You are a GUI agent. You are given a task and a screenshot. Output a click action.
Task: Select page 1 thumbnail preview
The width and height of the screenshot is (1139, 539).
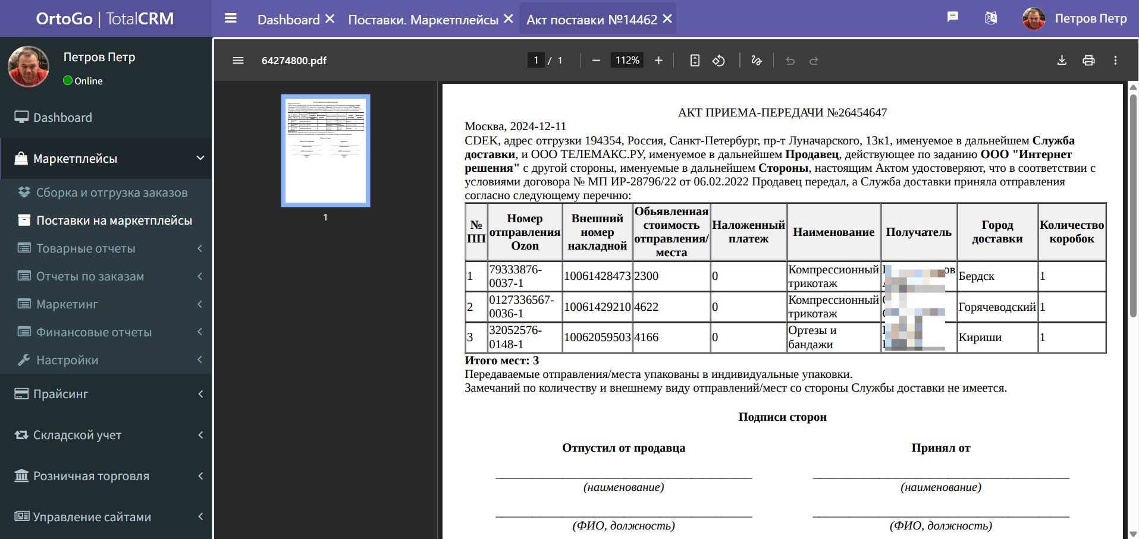coord(325,150)
